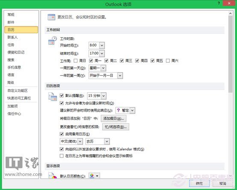The width and height of the screenshot is (237, 190).
Task: Uncheck the 周一 work week checkbox
Action: coord(91,61)
